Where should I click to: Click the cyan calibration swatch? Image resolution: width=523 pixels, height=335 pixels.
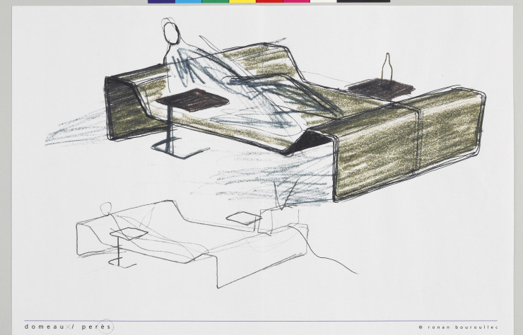coord(189,1)
